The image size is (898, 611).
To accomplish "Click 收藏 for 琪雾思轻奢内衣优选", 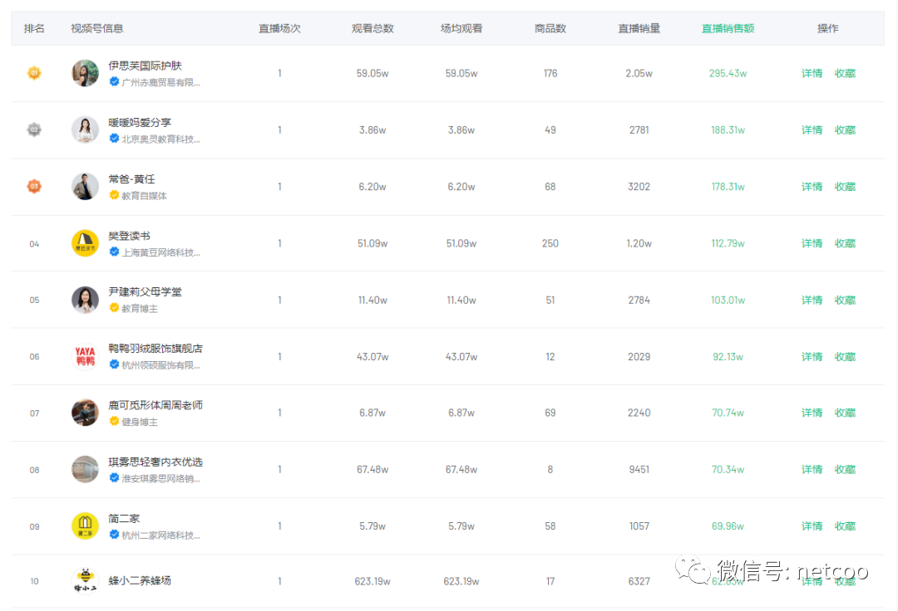I will pyautogui.click(x=845, y=469).
